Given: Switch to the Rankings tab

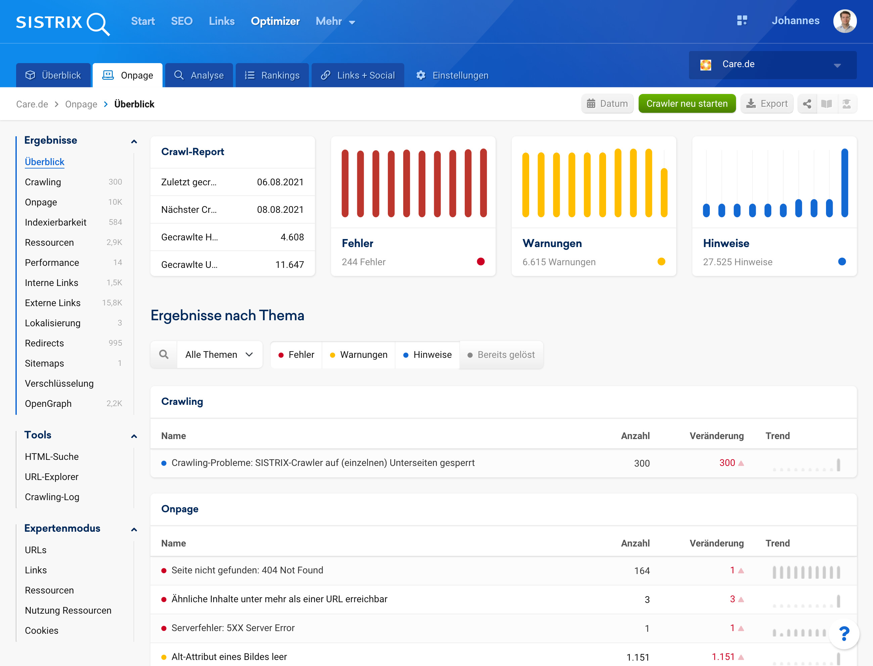Looking at the screenshot, I should pos(272,75).
